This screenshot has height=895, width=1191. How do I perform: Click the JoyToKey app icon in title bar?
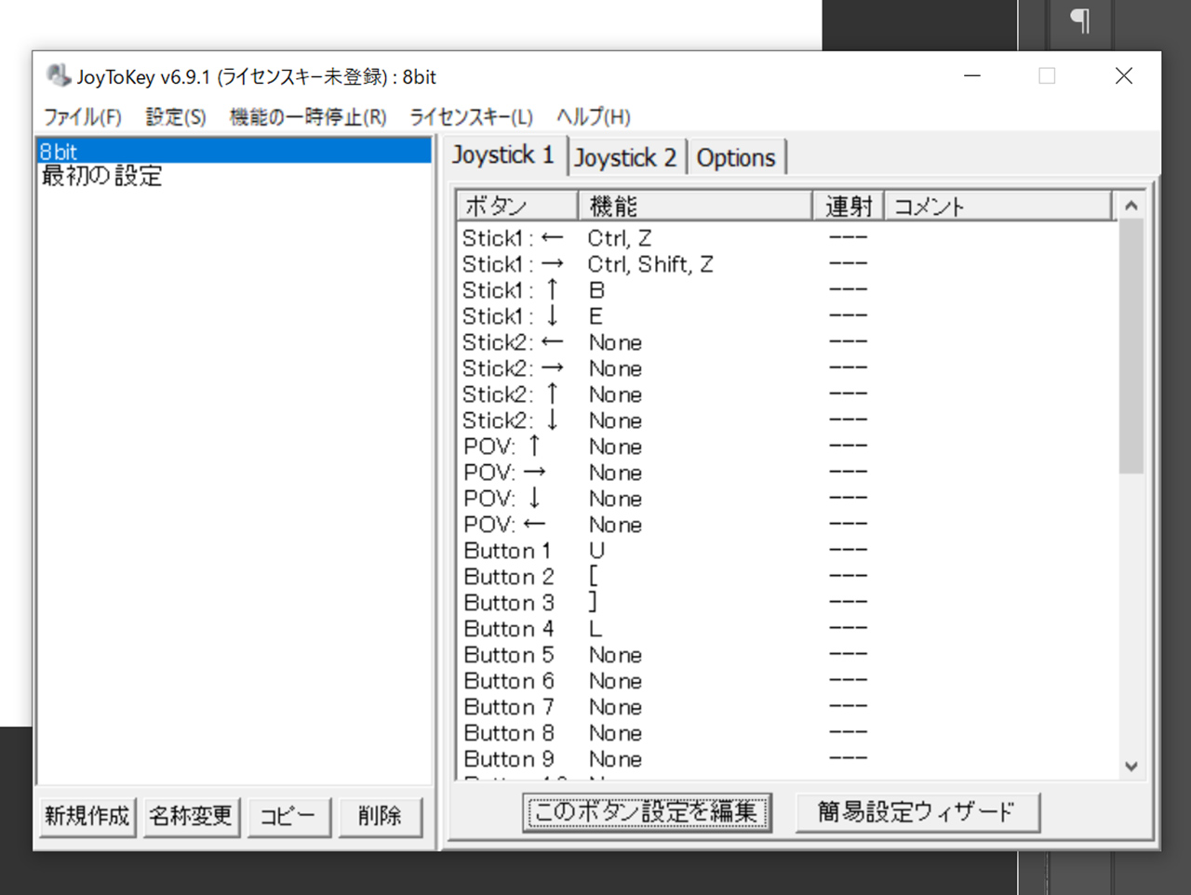tap(59, 75)
